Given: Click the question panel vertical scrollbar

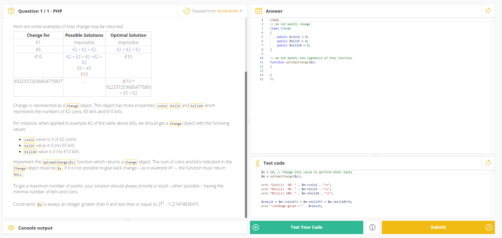Looking at the screenshot, I should click(246, 144).
